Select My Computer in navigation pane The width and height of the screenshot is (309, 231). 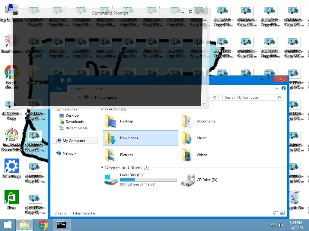[x=74, y=141]
